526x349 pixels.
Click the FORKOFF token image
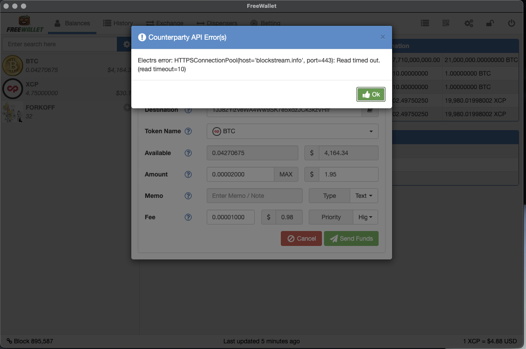(12, 112)
